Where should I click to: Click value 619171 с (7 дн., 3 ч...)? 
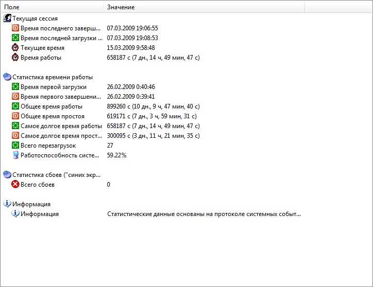(x=152, y=116)
